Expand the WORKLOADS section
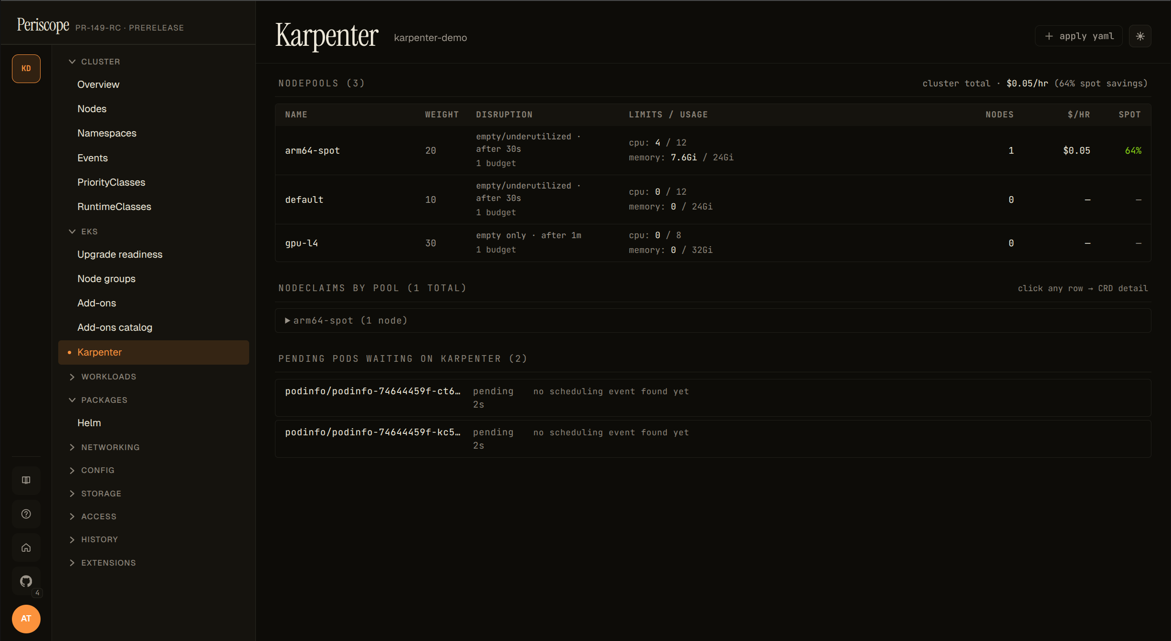This screenshot has height=641, width=1171. (103, 377)
